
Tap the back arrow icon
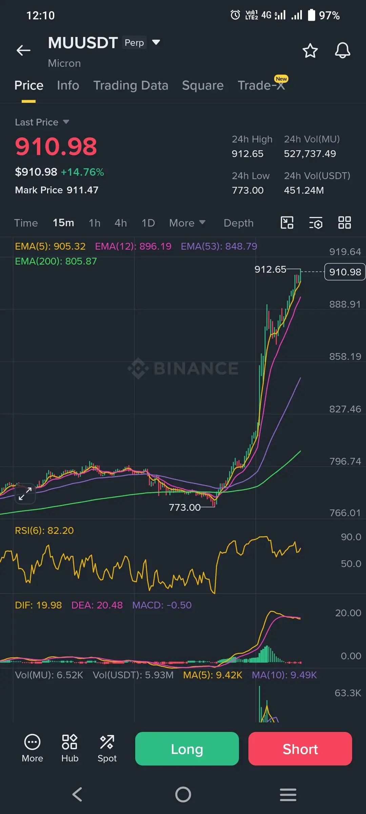(23, 51)
